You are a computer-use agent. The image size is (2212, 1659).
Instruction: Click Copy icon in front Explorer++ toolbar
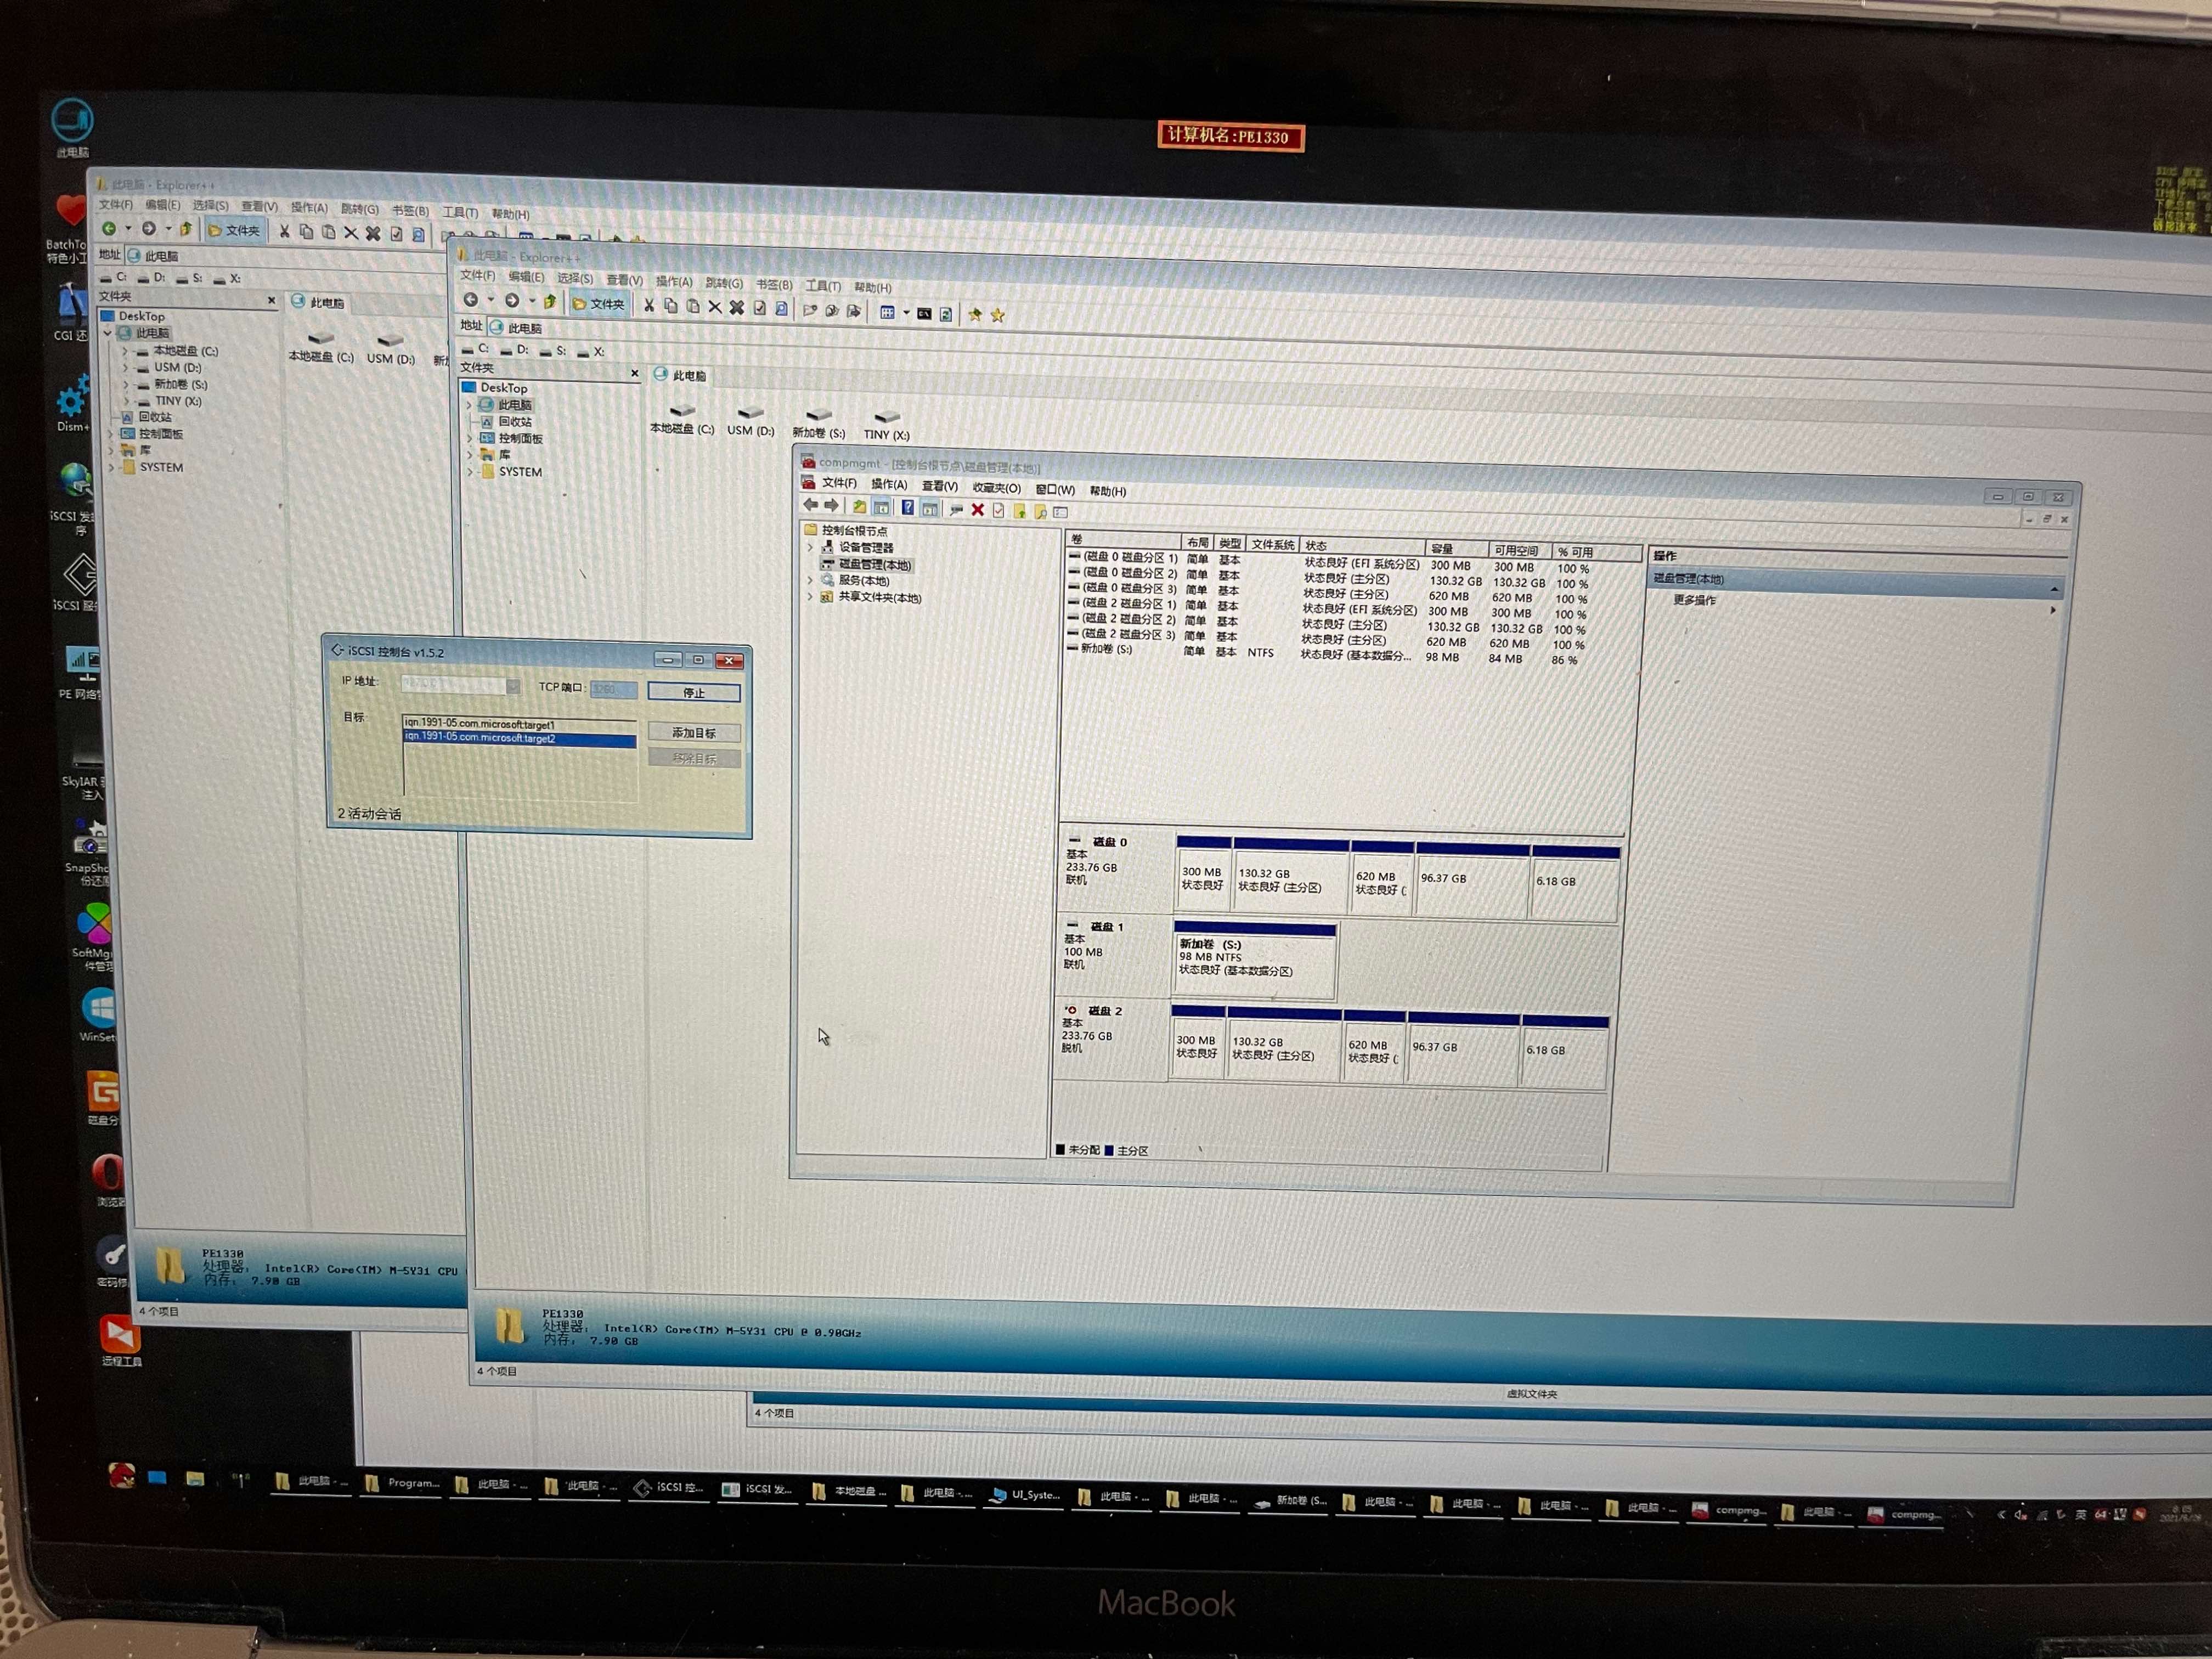(x=671, y=306)
